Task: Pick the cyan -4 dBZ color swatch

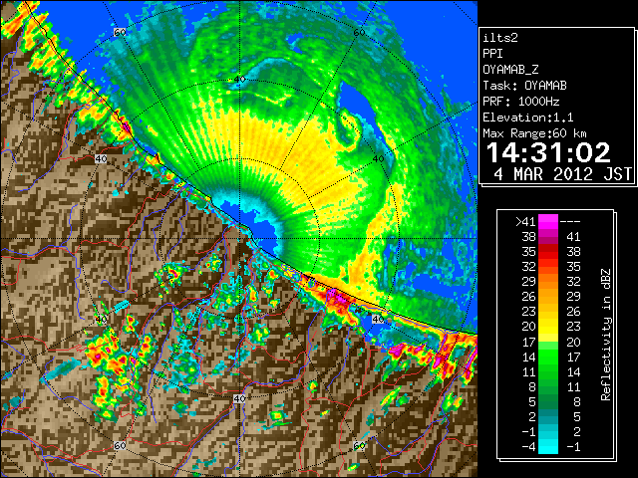Action: click(547, 447)
